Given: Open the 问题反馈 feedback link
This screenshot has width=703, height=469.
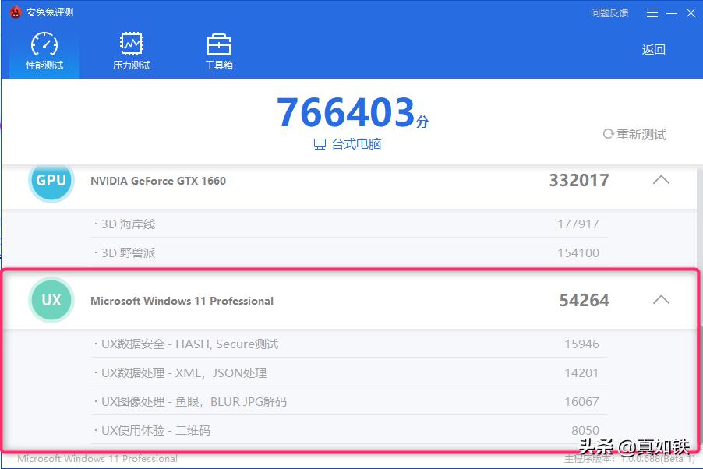Looking at the screenshot, I should (x=609, y=12).
